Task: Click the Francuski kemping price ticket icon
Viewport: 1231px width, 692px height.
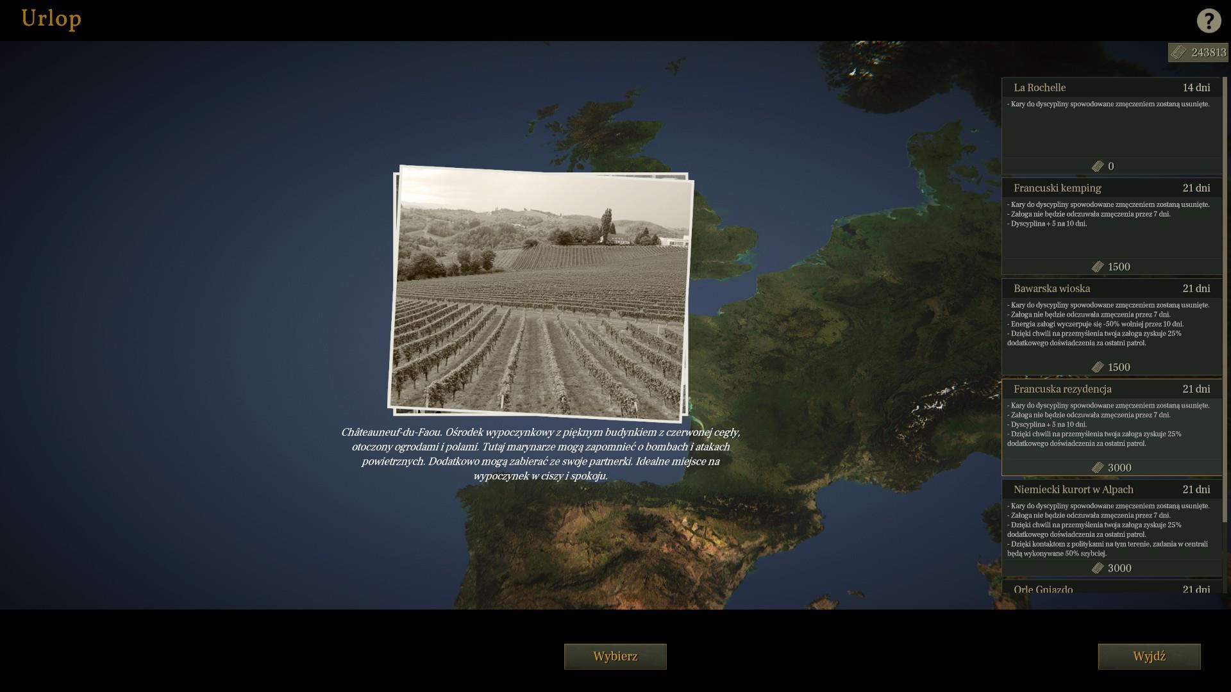Action: click(1098, 267)
